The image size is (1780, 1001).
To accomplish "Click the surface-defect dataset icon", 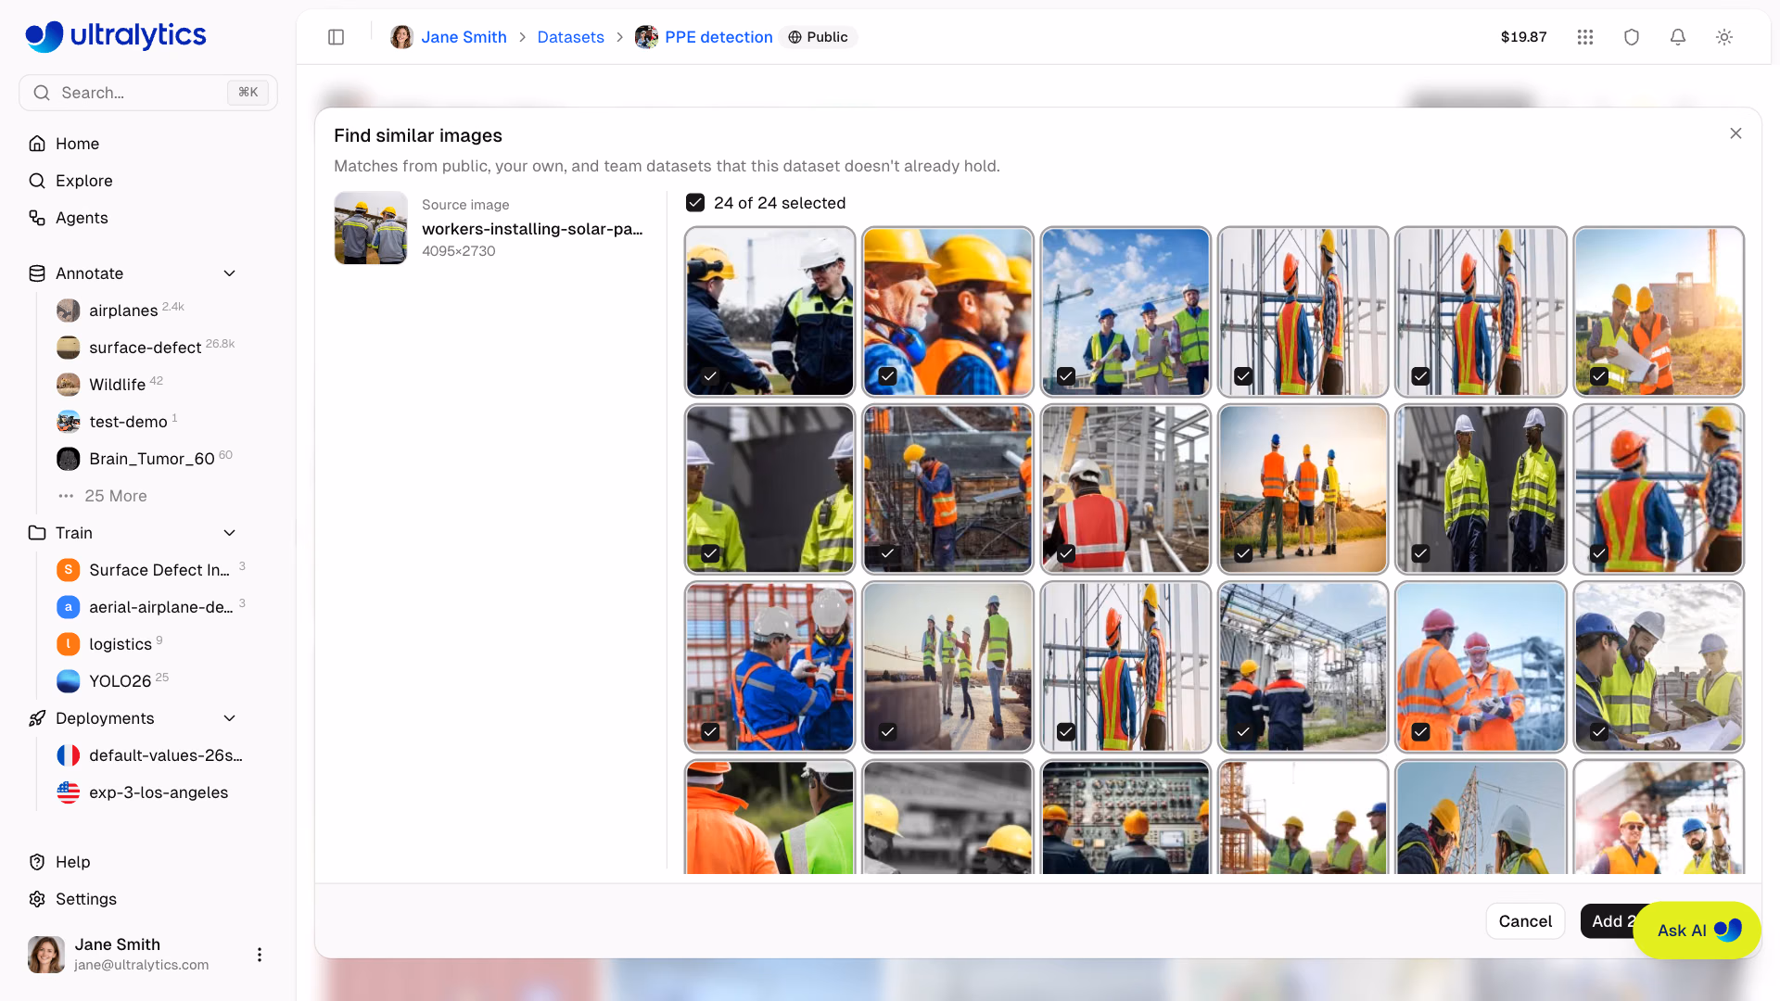I will coord(69,348).
